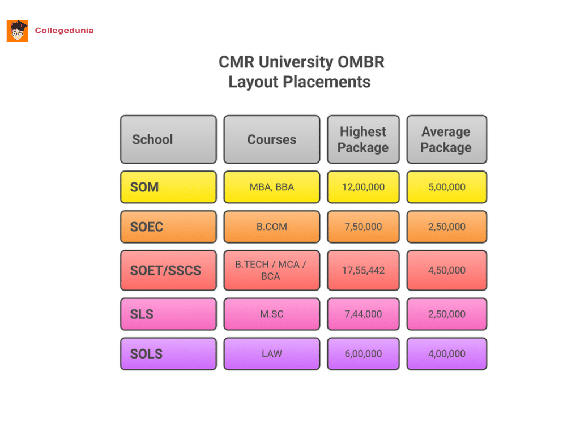
Task: Click the 4,00,000 average package cell
Action: [x=446, y=353]
